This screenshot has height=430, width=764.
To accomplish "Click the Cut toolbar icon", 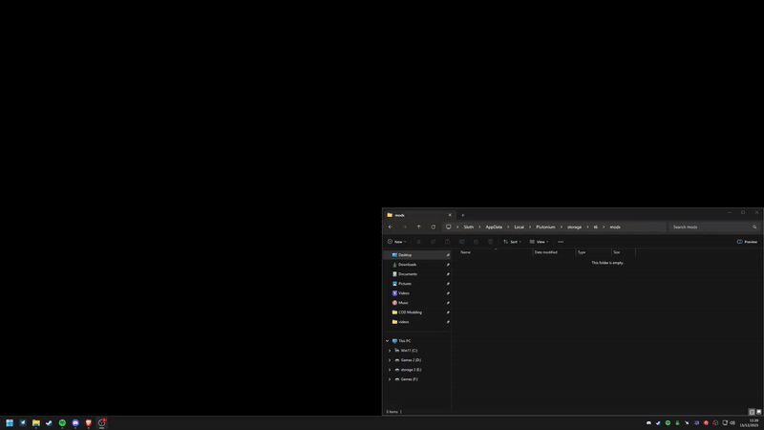I will [418, 242].
